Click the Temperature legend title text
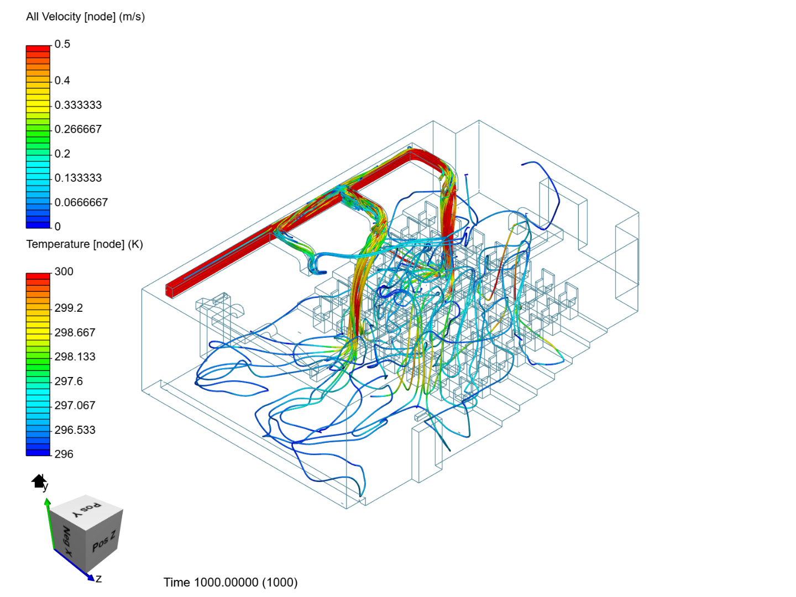This screenshot has height=597, width=796. (85, 244)
